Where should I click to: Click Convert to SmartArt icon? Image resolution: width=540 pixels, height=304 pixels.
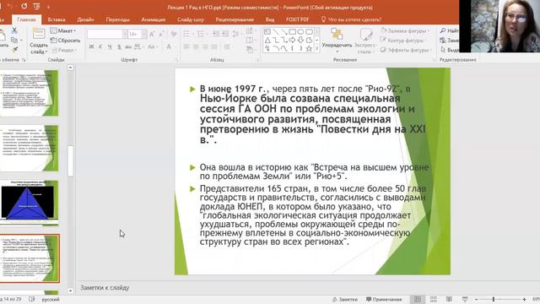point(251,50)
